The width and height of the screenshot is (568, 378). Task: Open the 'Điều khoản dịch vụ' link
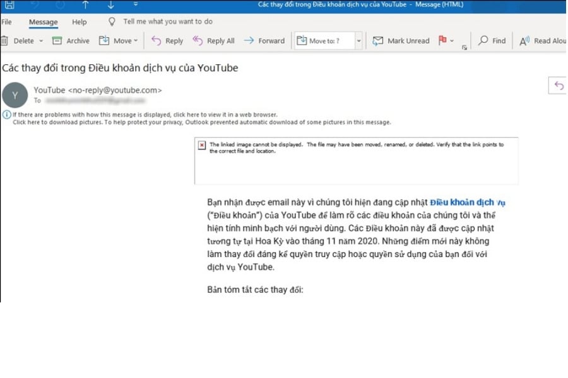click(468, 202)
